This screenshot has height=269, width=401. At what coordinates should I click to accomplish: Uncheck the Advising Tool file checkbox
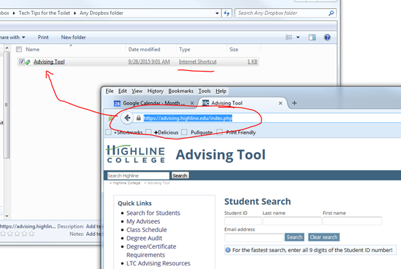(x=22, y=62)
